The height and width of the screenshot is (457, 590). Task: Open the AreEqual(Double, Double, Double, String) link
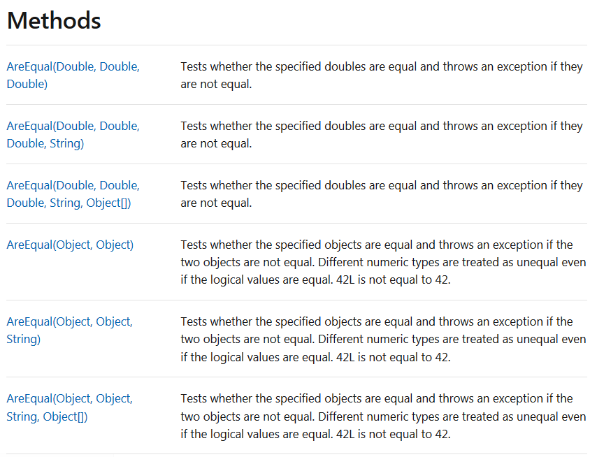tap(73, 135)
